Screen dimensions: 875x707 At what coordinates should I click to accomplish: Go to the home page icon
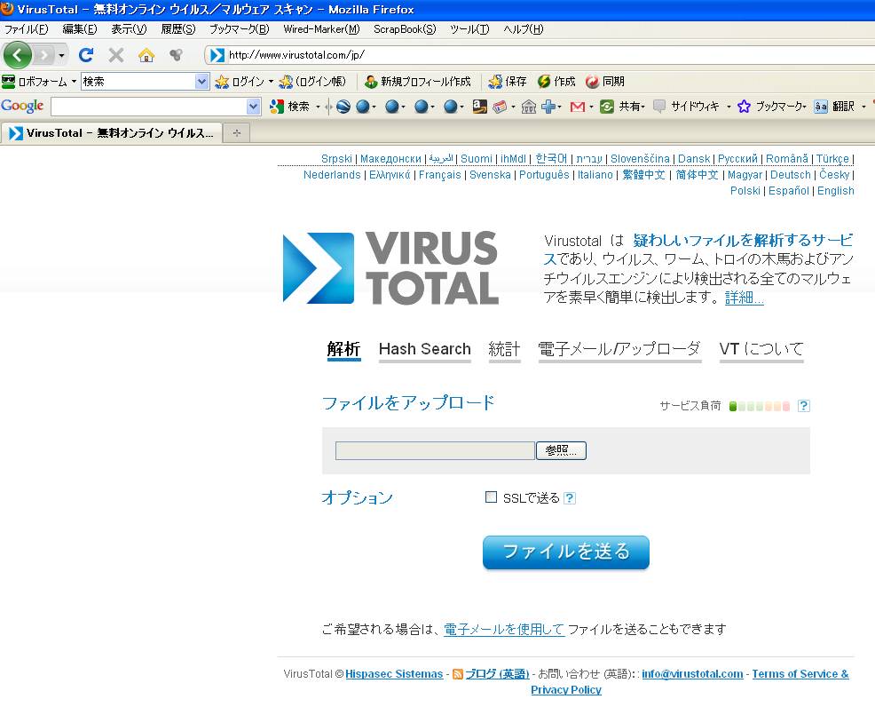click(146, 55)
